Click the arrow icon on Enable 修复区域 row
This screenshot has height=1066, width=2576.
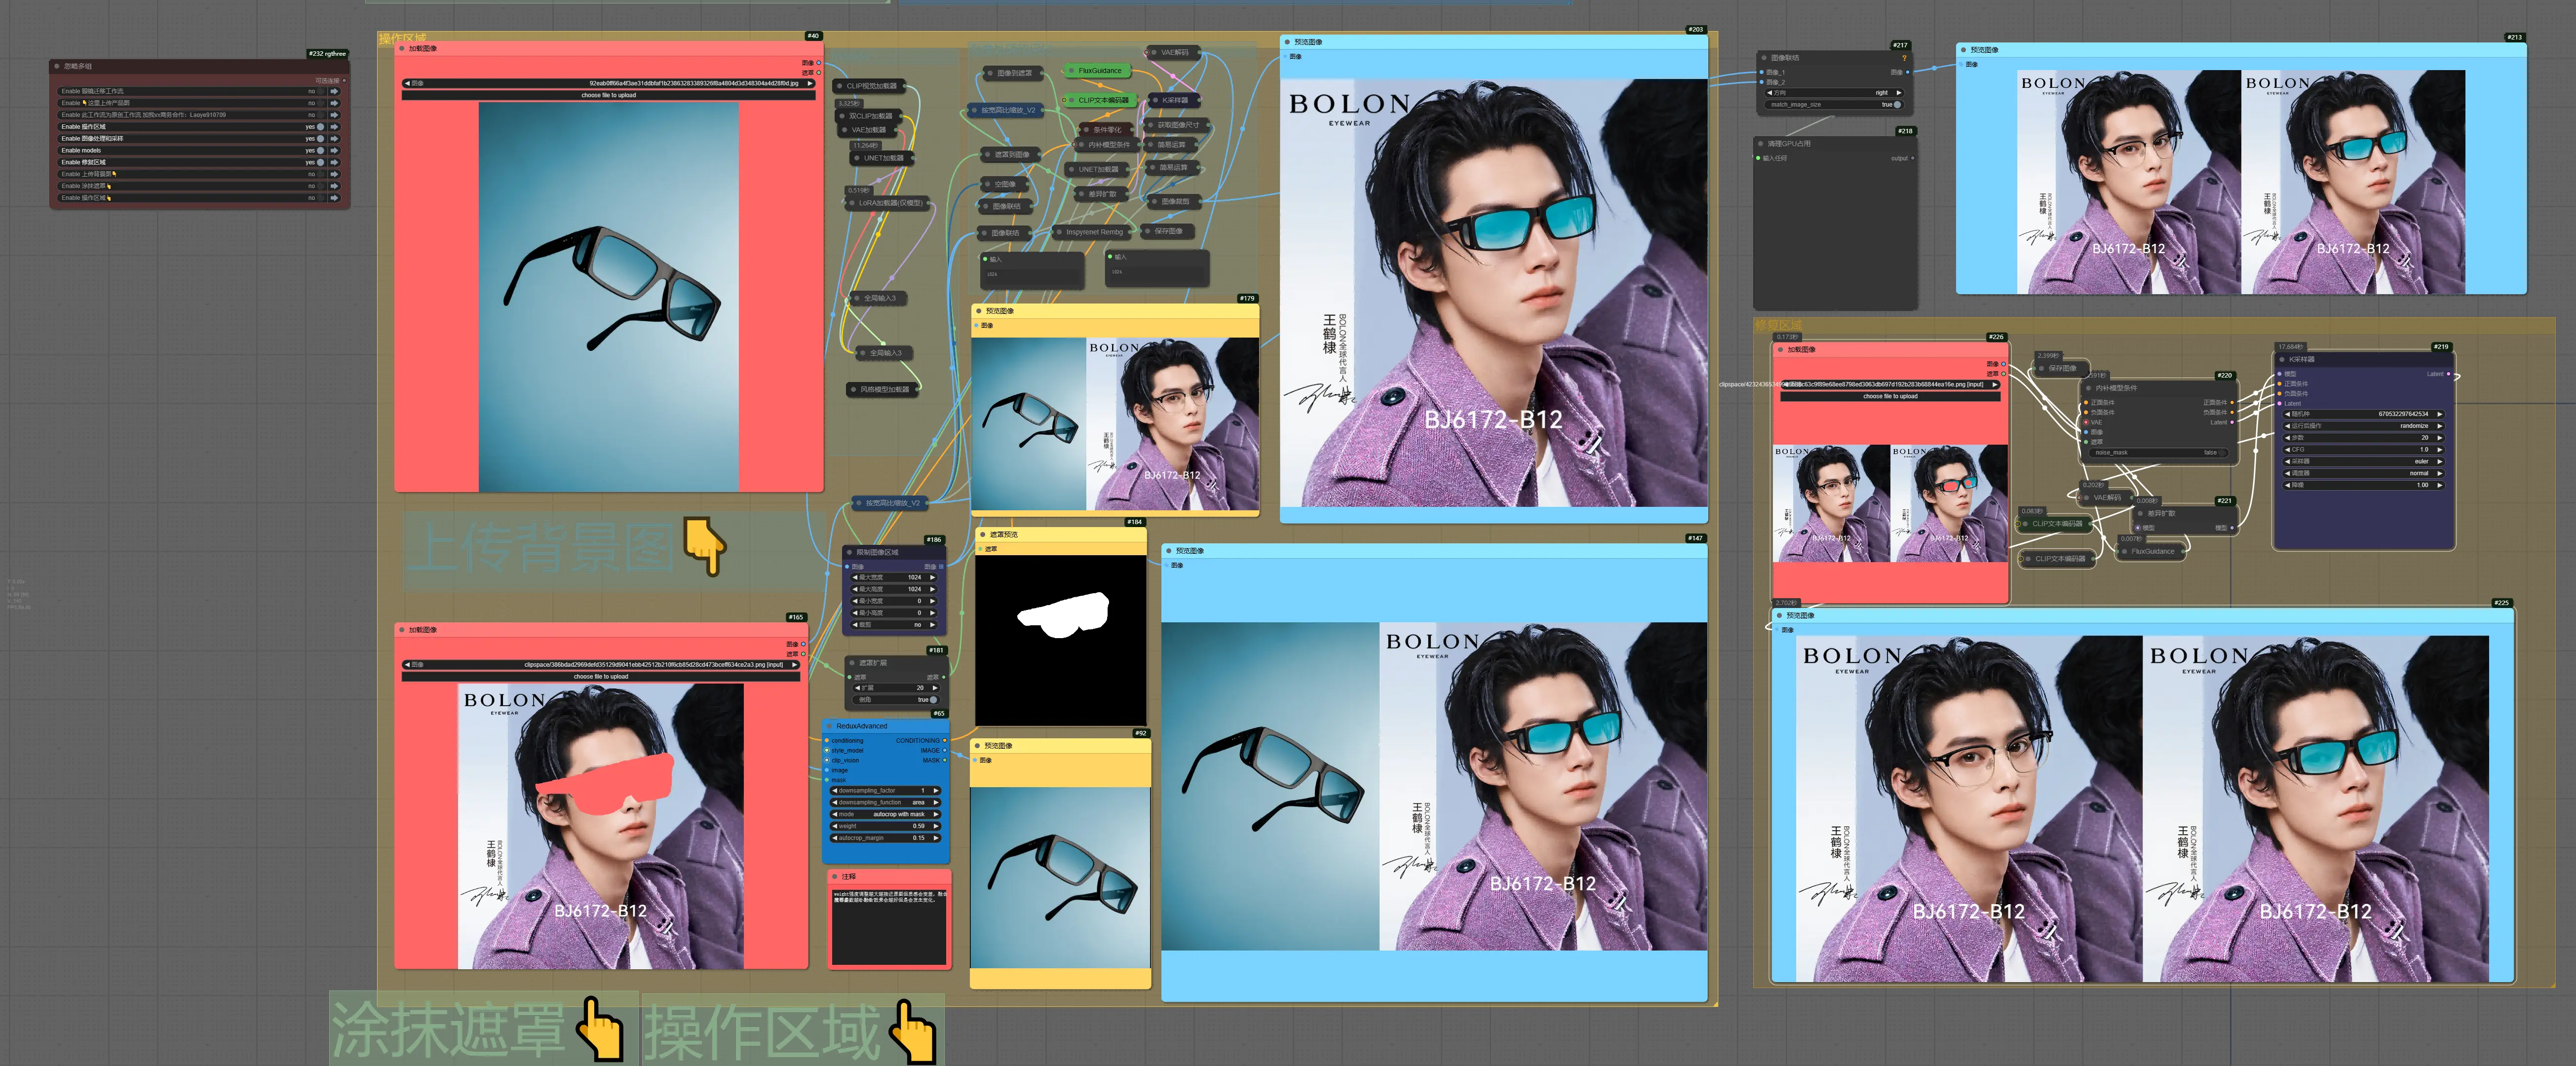tap(334, 162)
